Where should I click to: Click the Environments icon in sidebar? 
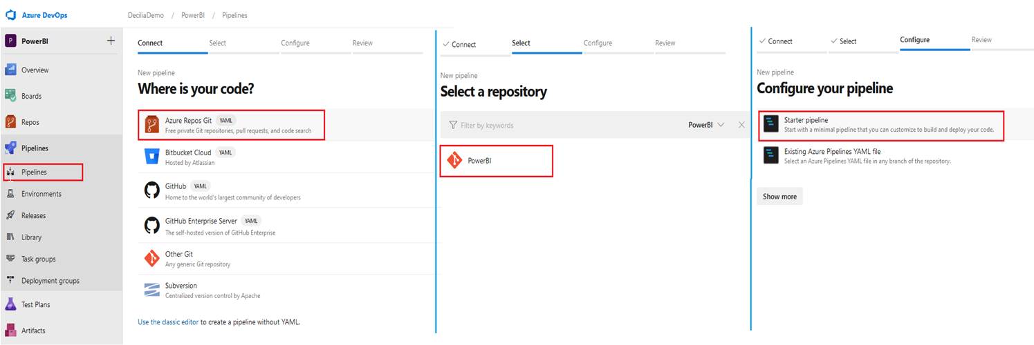click(10, 194)
